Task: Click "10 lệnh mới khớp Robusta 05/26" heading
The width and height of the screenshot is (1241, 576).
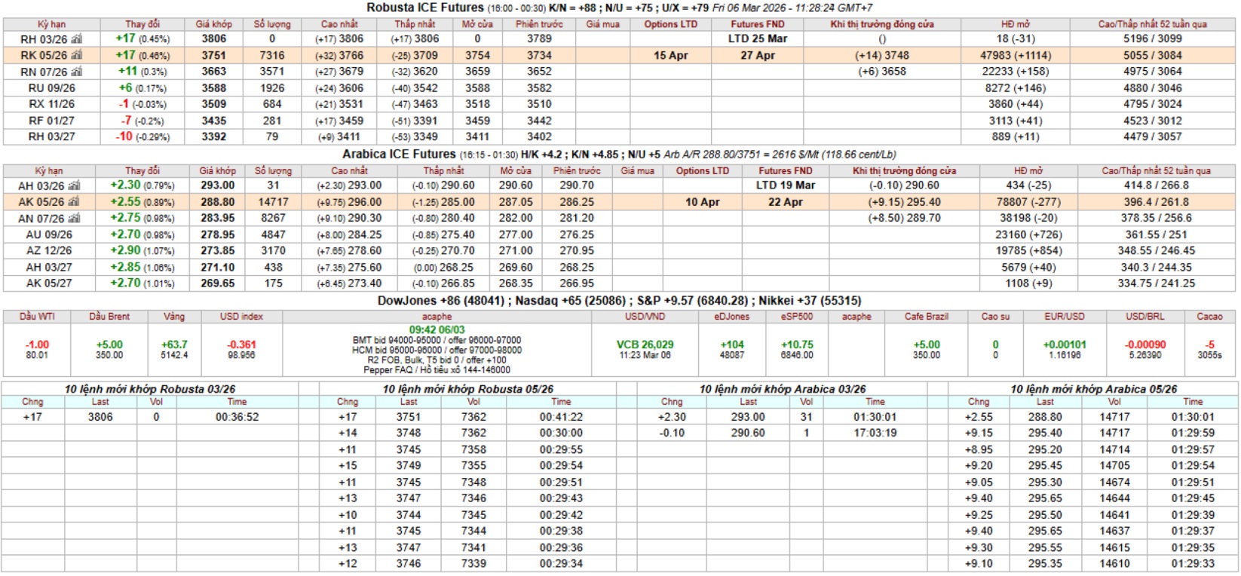Action: tap(468, 389)
